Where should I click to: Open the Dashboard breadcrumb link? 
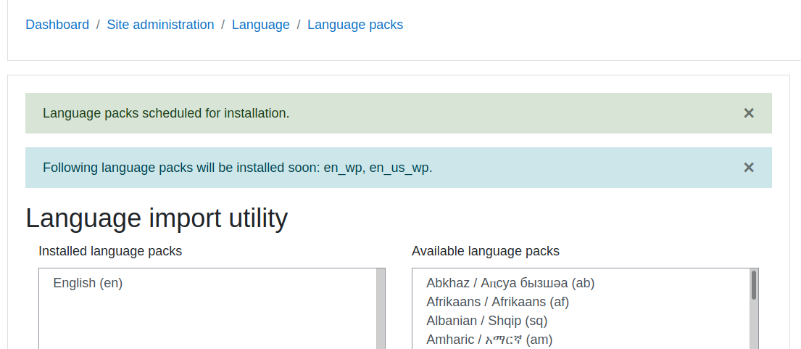tap(57, 25)
